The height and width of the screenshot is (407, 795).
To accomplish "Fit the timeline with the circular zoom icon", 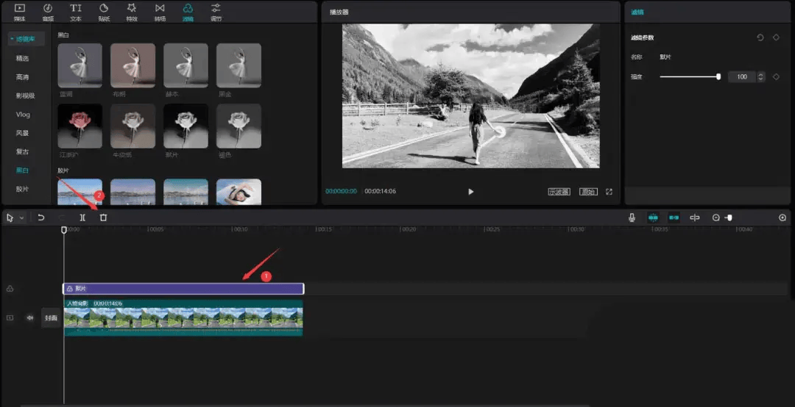I will pyautogui.click(x=782, y=217).
